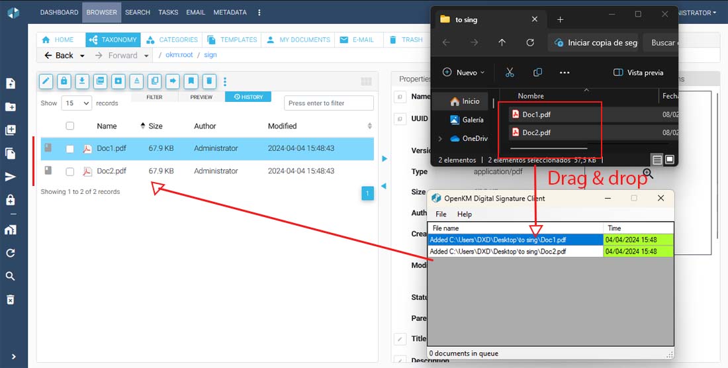Open the DASHBOARD top menu

click(59, 13)
